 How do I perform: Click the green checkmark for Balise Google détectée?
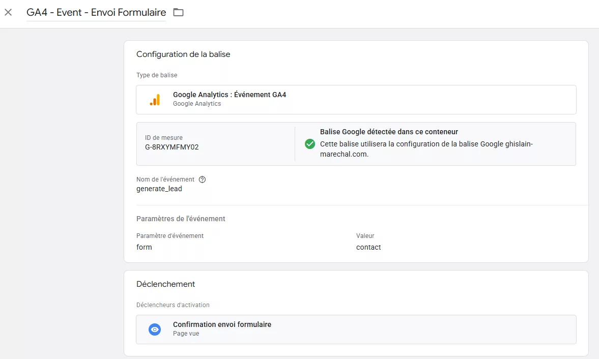[309, 144]
